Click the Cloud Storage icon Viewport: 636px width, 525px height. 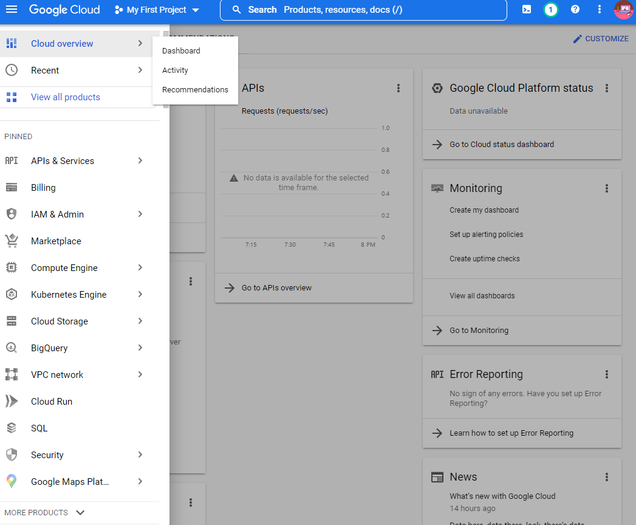click(x=12, y=321)
